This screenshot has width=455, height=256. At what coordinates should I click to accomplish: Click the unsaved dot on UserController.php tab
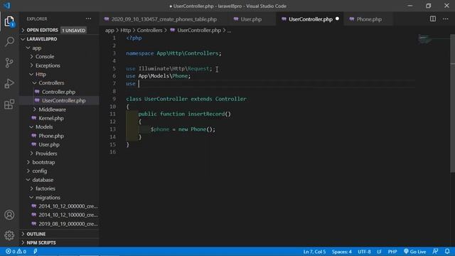[337, 19]
